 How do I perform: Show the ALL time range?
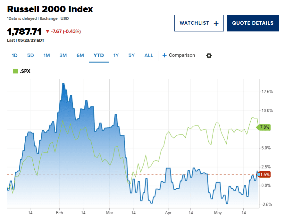pyautogui.click(x=149, y=55)
